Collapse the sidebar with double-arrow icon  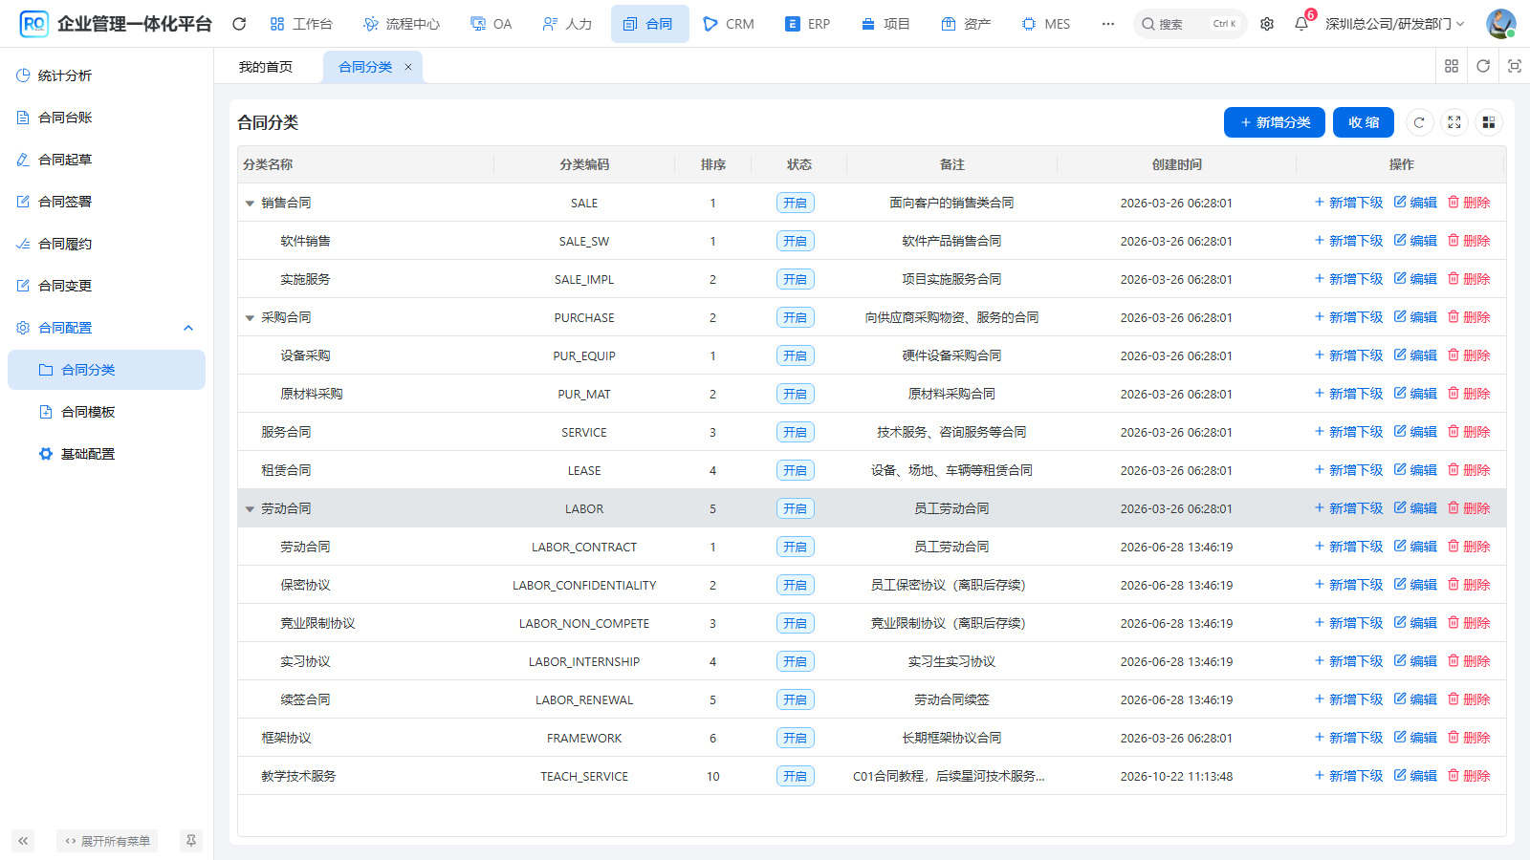tap(23, 841)
